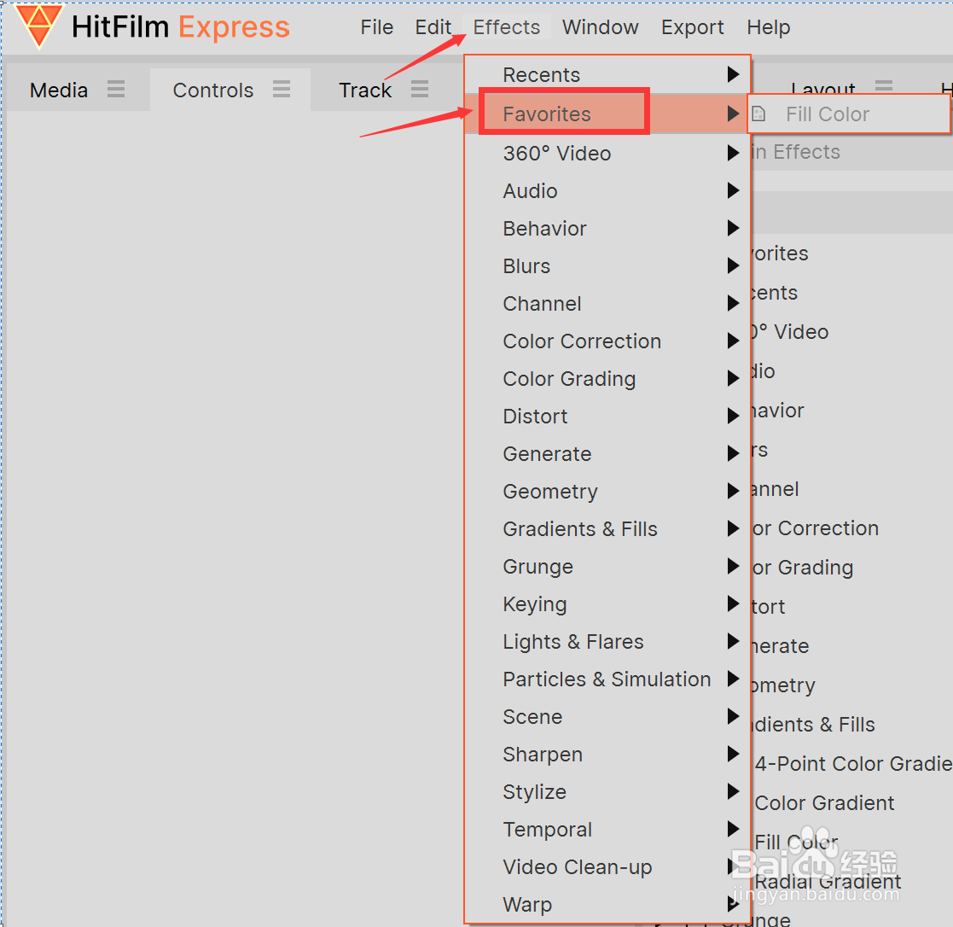Switch to the Controls tab
Viewport: 953px width, 927px height.
tap(212, 90)
